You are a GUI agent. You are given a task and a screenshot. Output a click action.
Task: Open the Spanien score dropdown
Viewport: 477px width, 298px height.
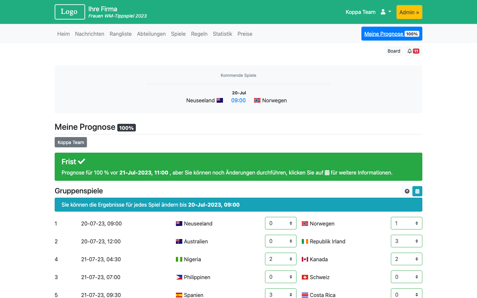tap(281, 293)
